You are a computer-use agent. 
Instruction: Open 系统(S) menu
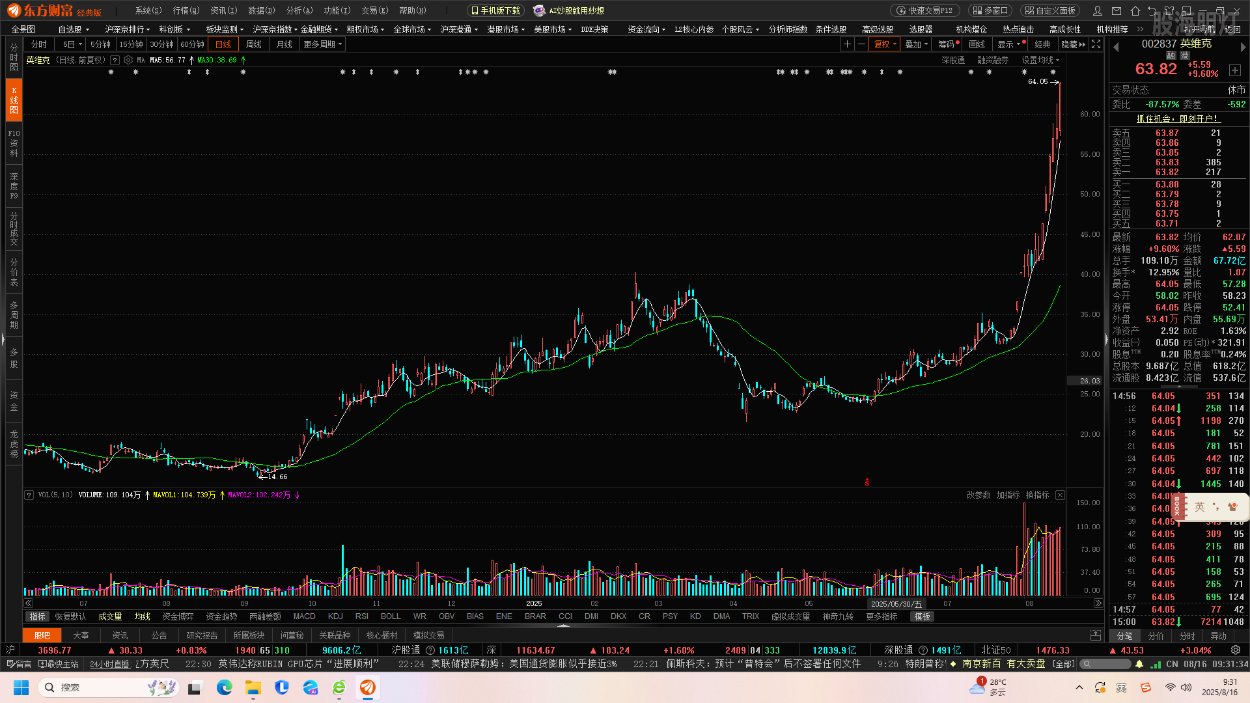148,10
